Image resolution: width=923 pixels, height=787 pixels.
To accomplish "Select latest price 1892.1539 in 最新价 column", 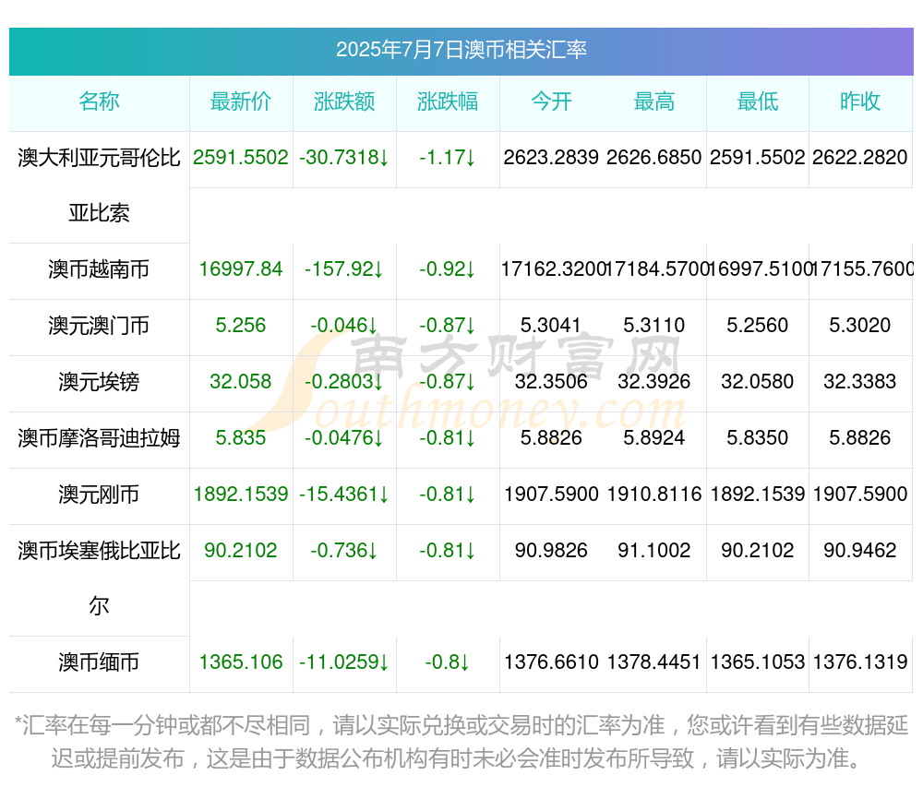I will (241, 494).
